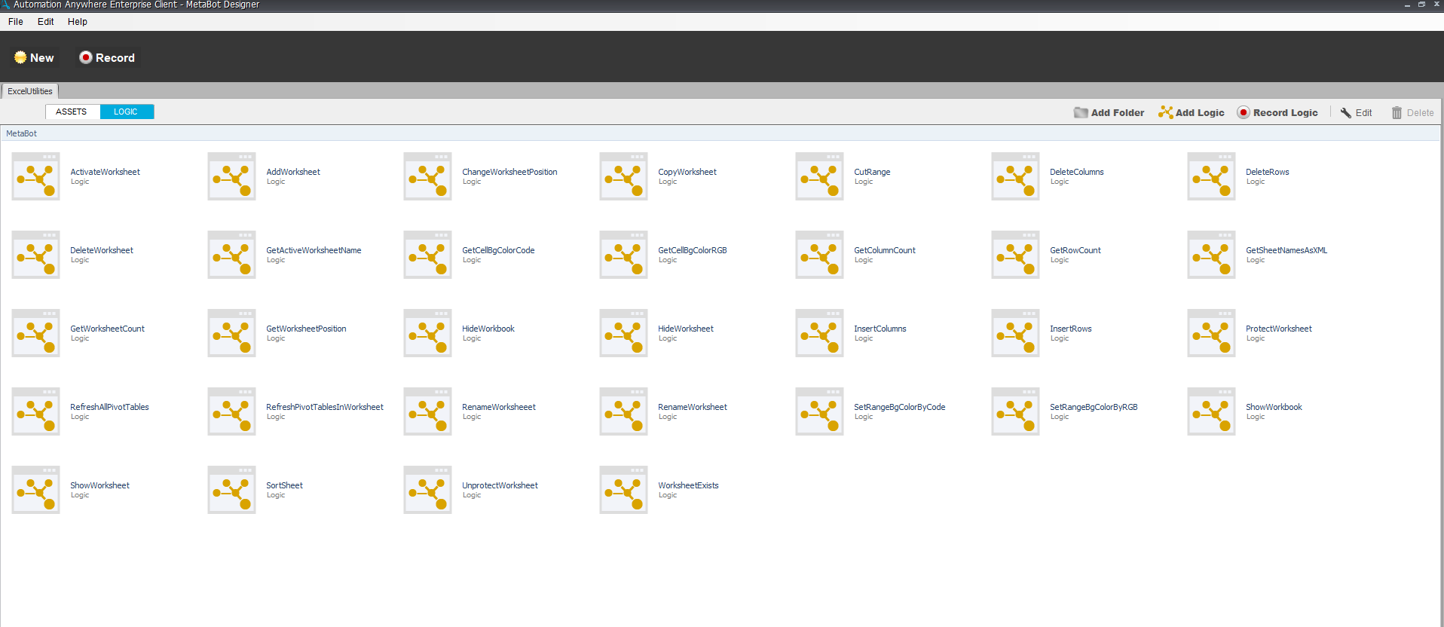Select the 'RefreshPivotTablesInWorksheet' label
This screenshot has height=627, width=1444.
pyautogui.click(x=325, y=407)
